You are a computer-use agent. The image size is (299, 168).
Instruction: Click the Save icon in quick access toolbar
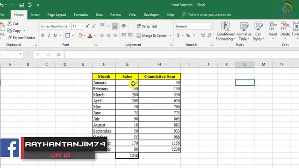tap(21, 5)
